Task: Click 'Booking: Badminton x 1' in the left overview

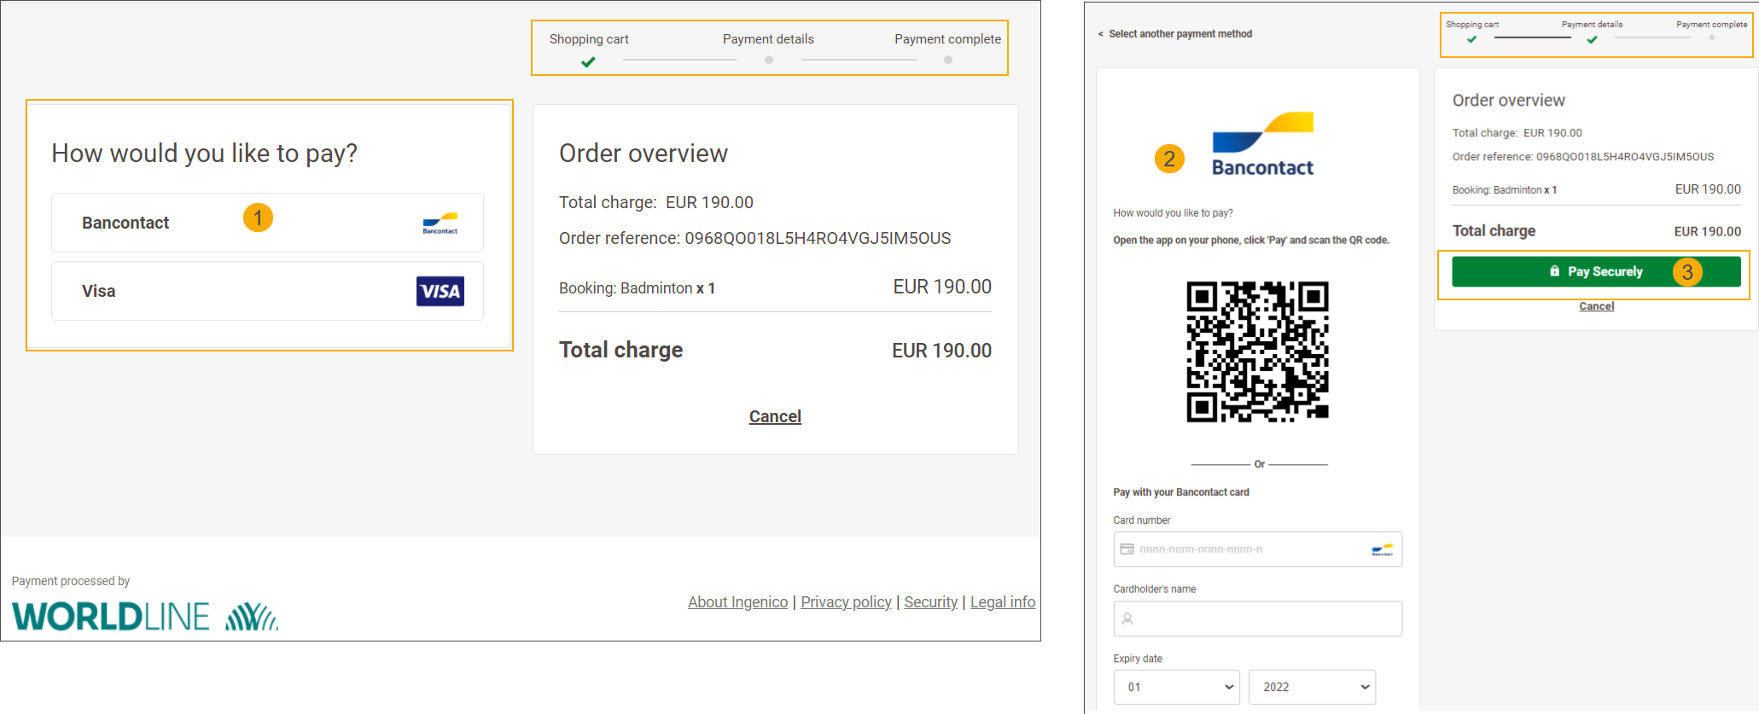Action: tap(637, 288)
